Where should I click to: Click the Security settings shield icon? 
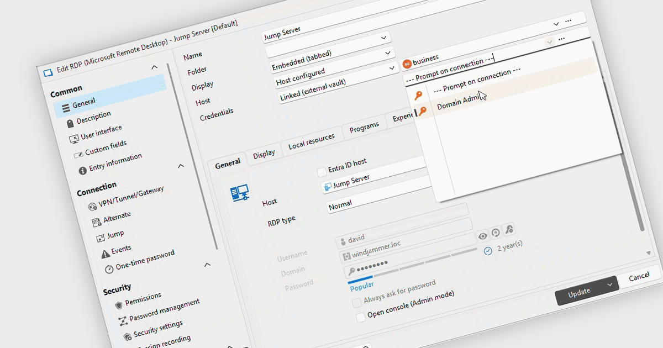(x=127, y=336)
